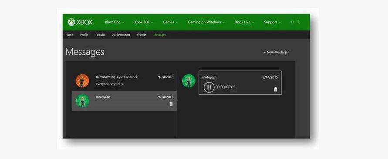The image size is (388, 159).
Task: Select the Messages tab
Action: pos(160,35)
